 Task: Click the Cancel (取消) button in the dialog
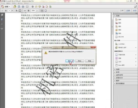click(x=90, y=61)
